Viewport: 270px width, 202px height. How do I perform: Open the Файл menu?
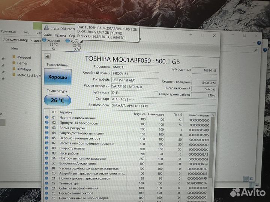[x=48, y=36]
